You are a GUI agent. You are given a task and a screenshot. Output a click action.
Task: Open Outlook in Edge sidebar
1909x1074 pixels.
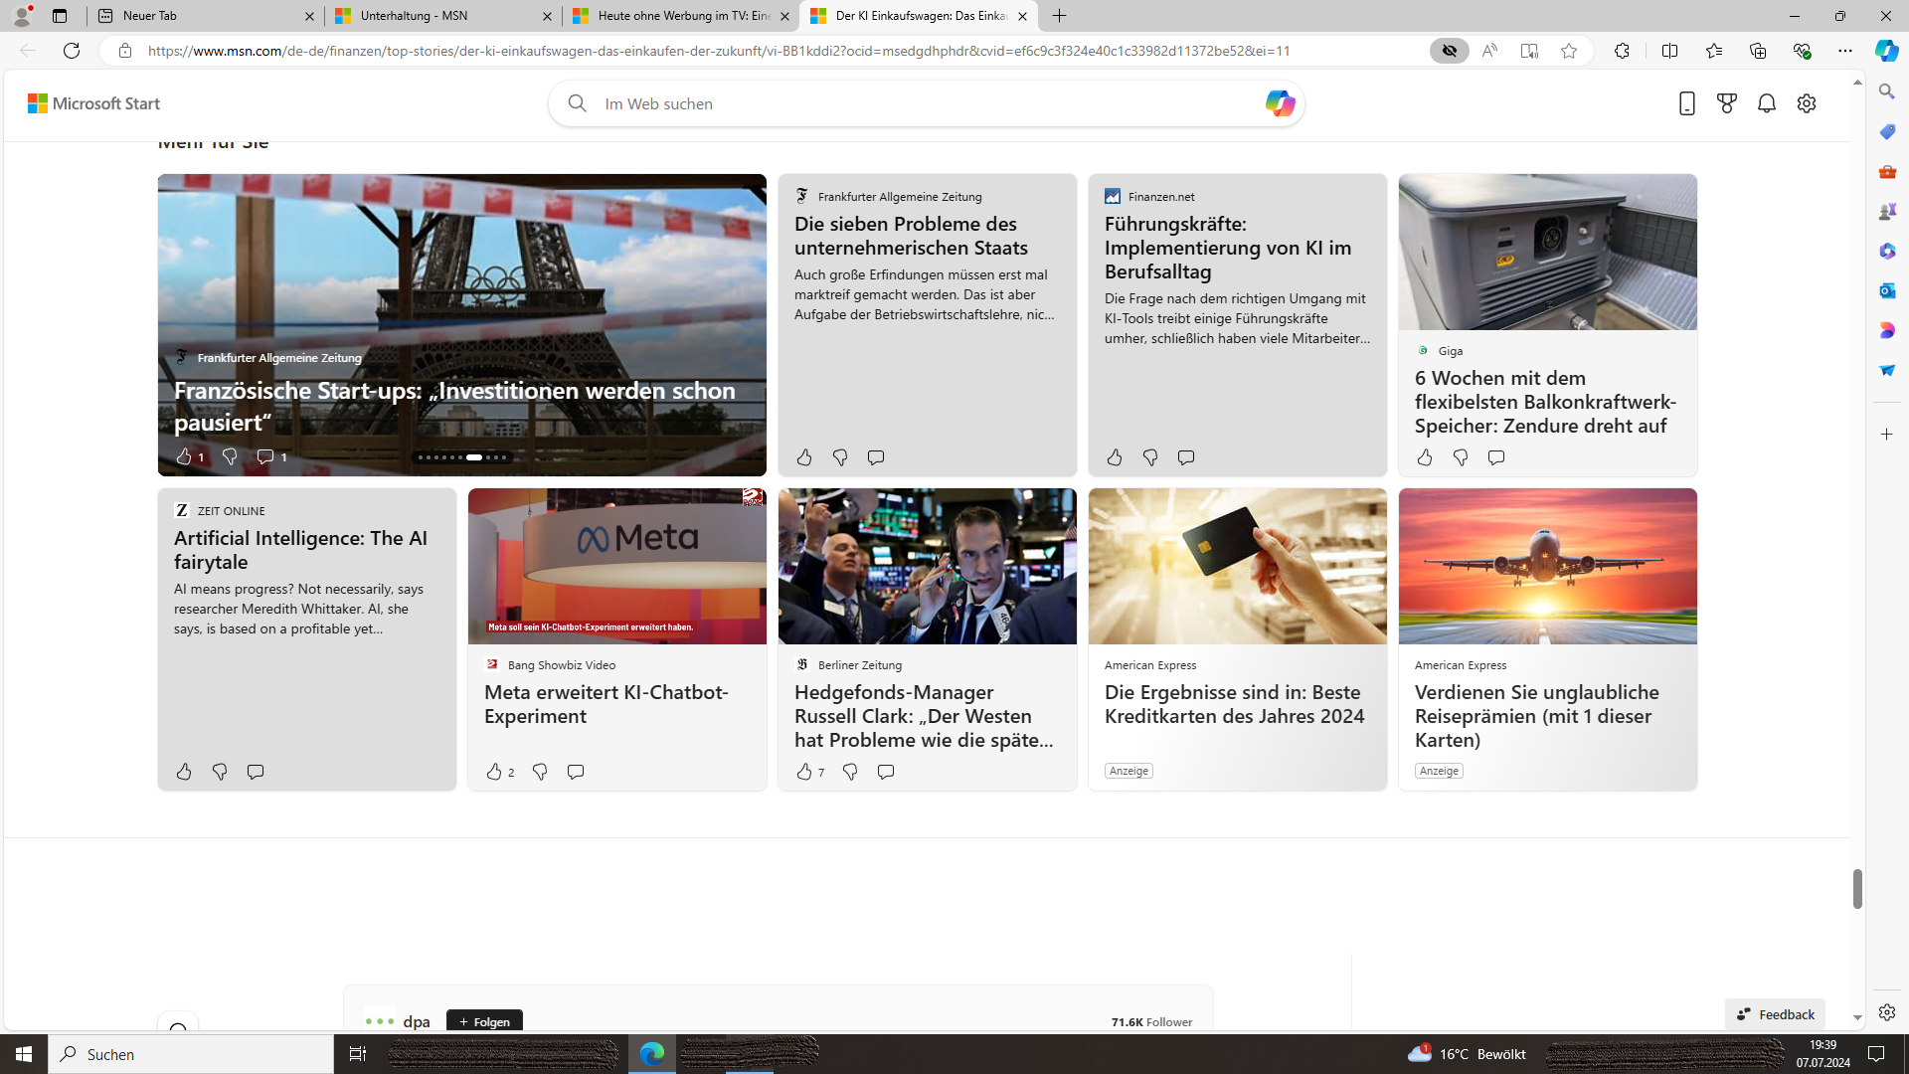[1886, 290]
